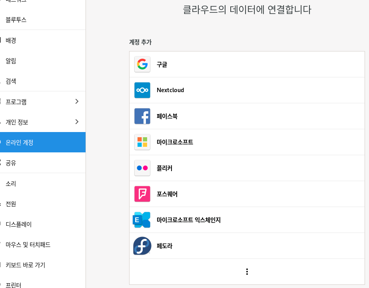Select 온라인 계정 in sidebar
Viewport: 369px width, 288px height.
coord(43,142)
